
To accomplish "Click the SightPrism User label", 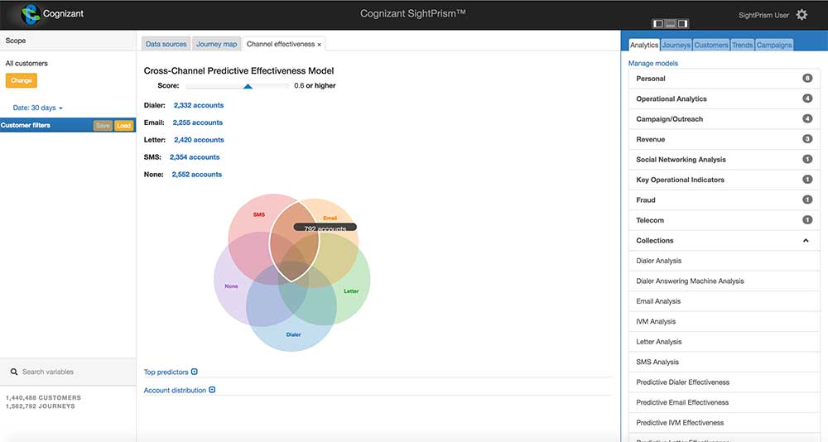I will [x=763, y=16].
